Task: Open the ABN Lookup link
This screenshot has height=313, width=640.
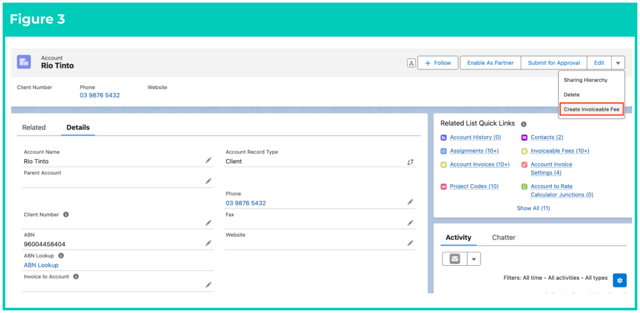Action: (41, 265)
